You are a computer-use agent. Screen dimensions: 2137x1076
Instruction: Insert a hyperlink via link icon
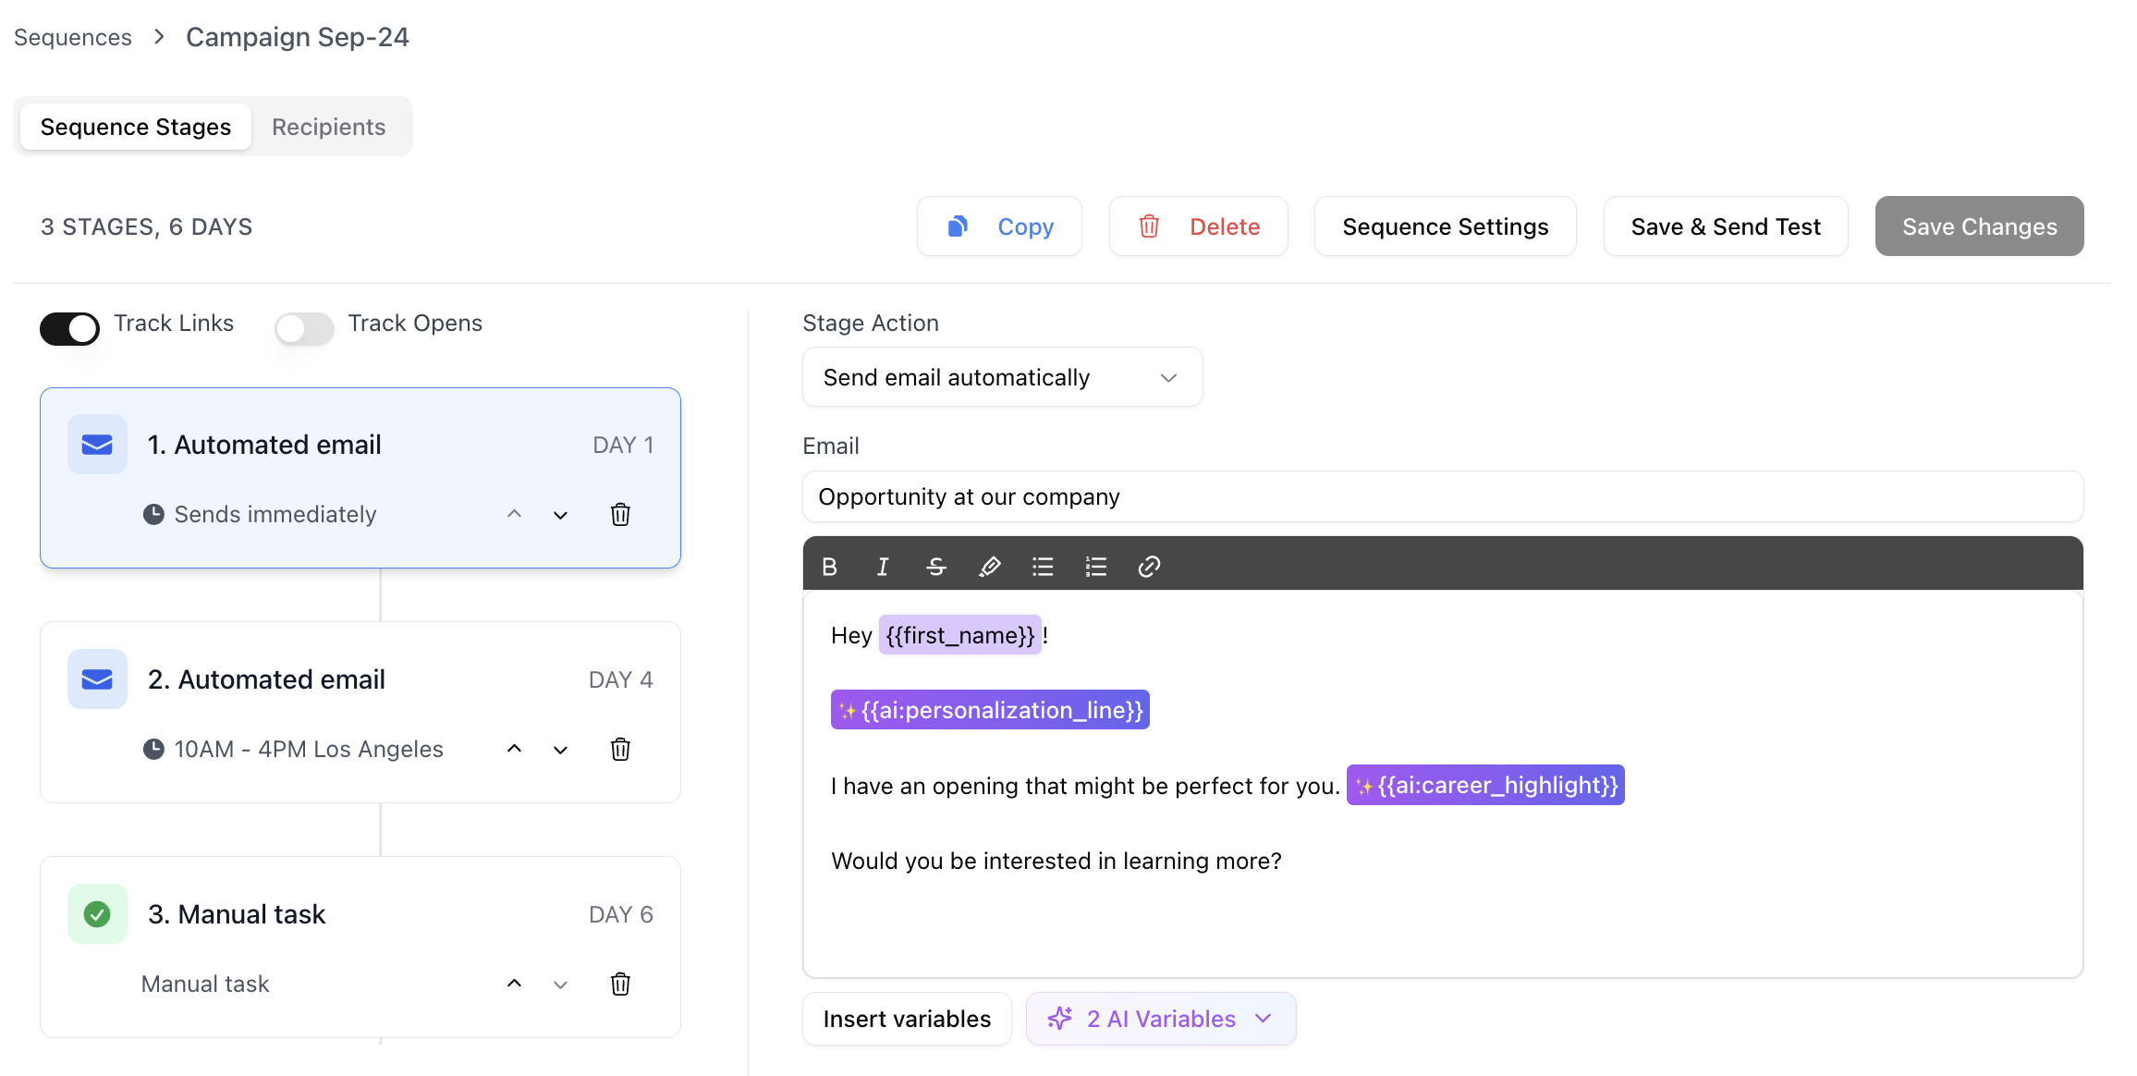tap(1149, 567)
